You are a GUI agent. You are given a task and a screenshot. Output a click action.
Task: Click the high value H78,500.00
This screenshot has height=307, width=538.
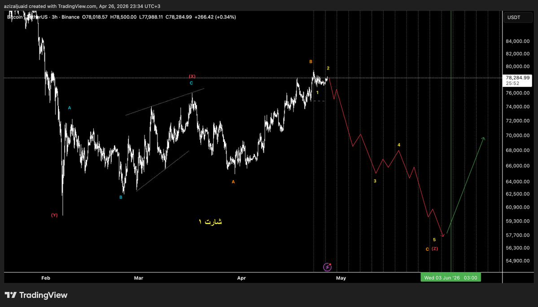123,17
